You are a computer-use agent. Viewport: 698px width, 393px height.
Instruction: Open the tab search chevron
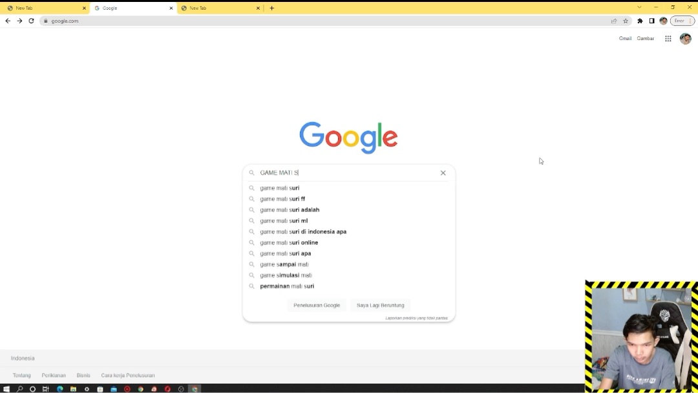pos(639,8)
